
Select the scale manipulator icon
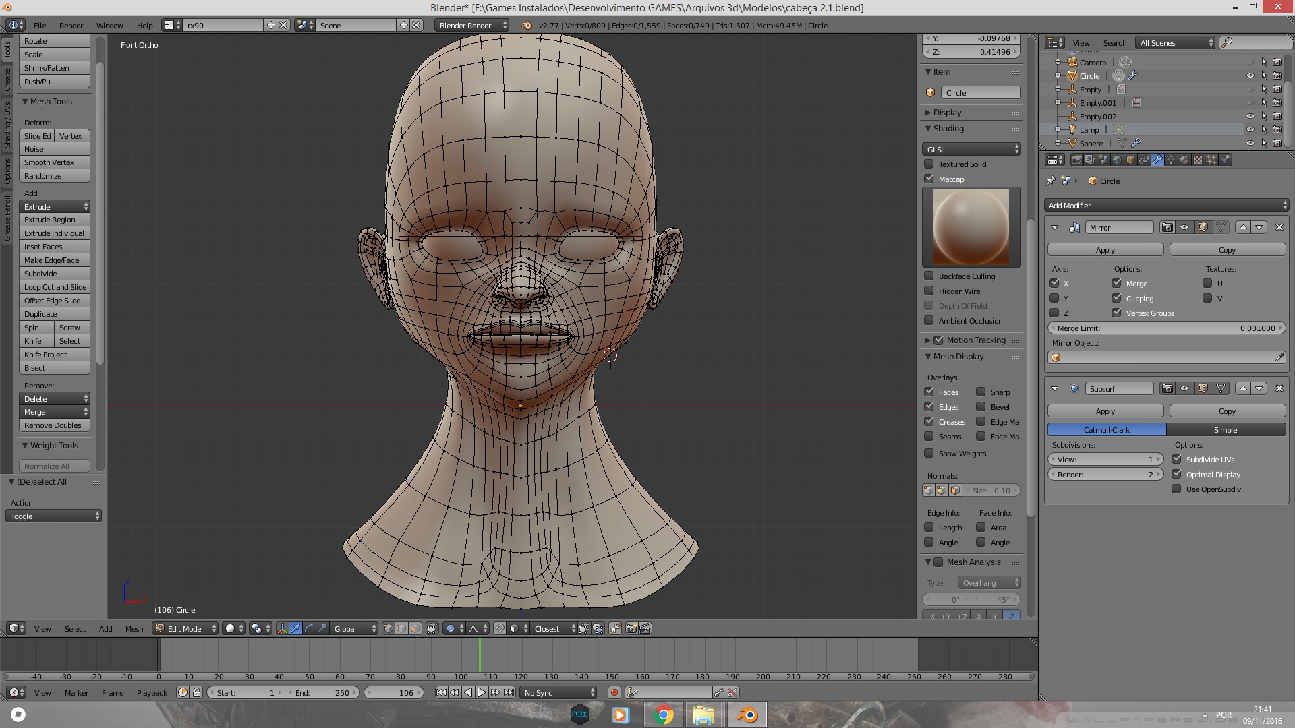click(322, 628)
